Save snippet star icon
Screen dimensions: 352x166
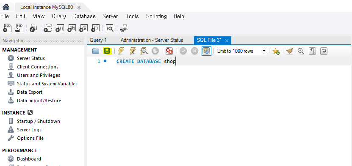(276, 51)
